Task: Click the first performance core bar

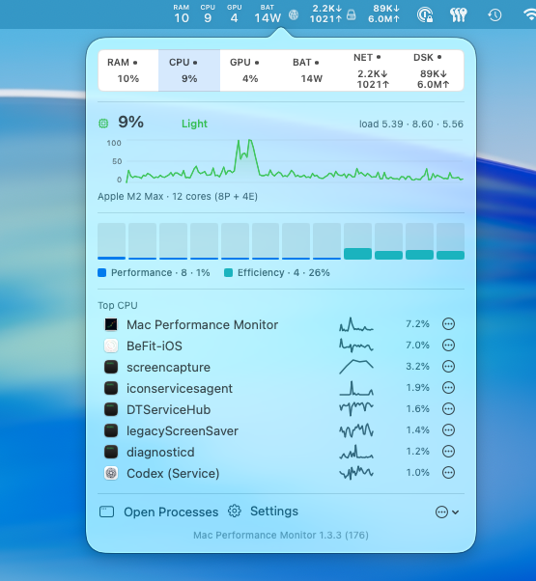Action: (112, 241)
